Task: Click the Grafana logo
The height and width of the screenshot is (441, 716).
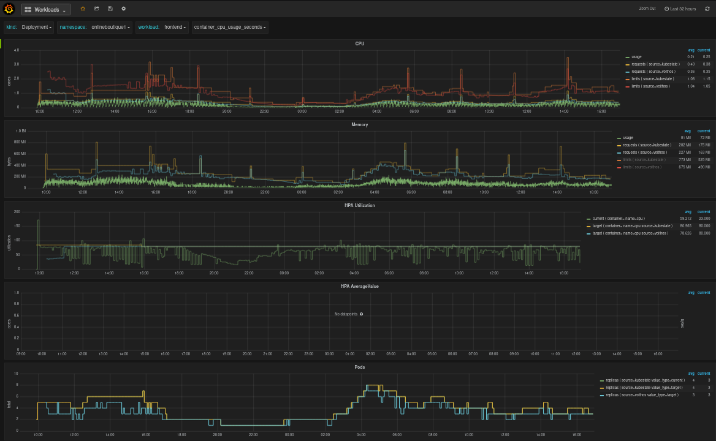Action: coord(7,9)
